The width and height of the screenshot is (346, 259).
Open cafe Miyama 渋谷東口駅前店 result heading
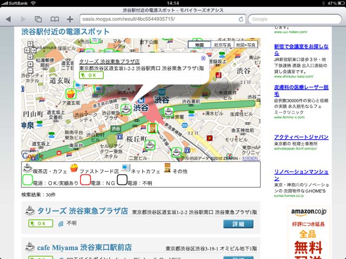84,248
